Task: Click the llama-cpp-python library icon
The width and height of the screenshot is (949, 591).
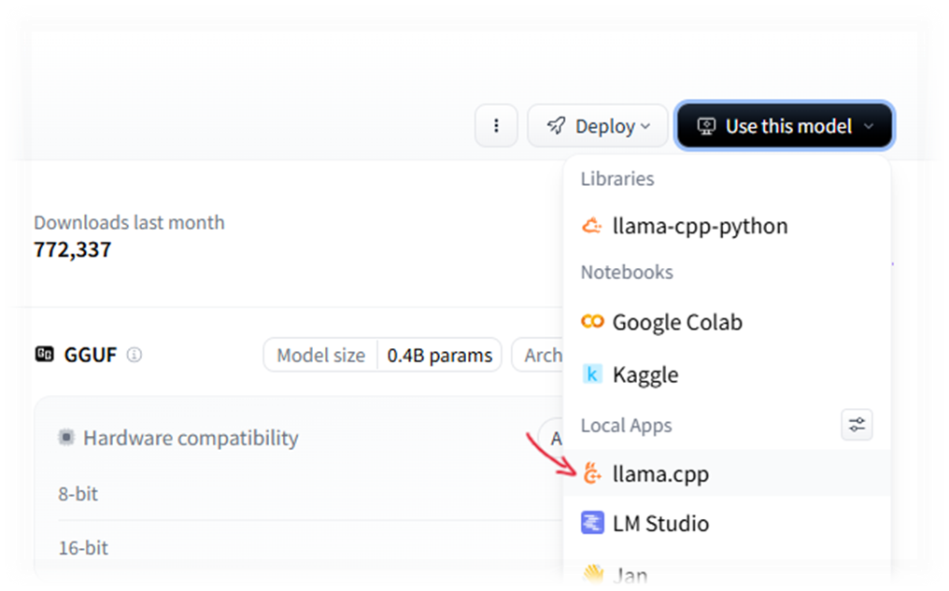Action: click(591, 226)
